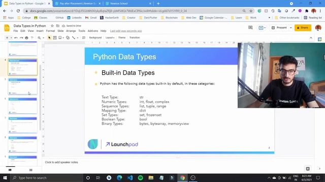This screenshot has height=182, width=325.
Task: Click the Saved to Drive cloud icon
Action: tap(63, 26)
